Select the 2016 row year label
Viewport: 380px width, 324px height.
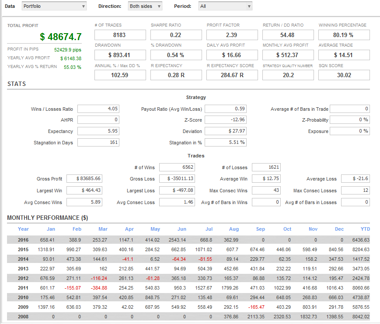point(23,240)
